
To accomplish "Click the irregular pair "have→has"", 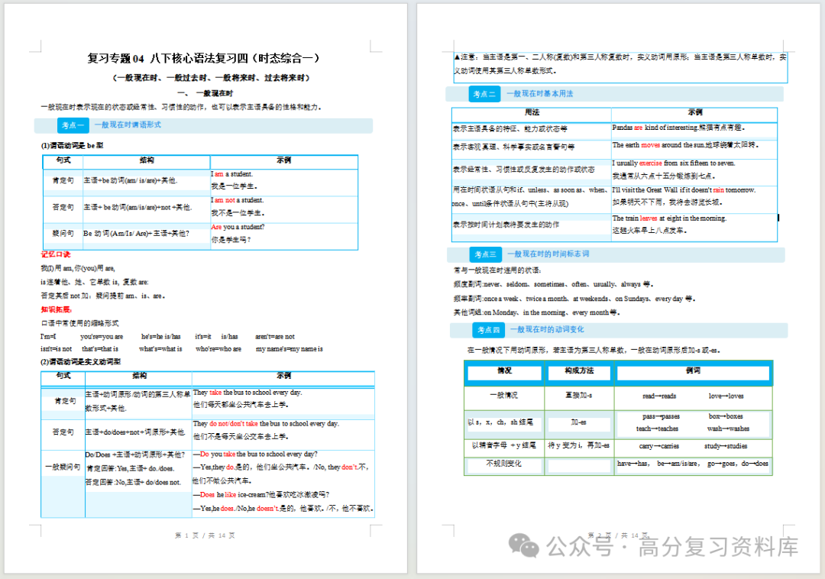I will [632, 464].
